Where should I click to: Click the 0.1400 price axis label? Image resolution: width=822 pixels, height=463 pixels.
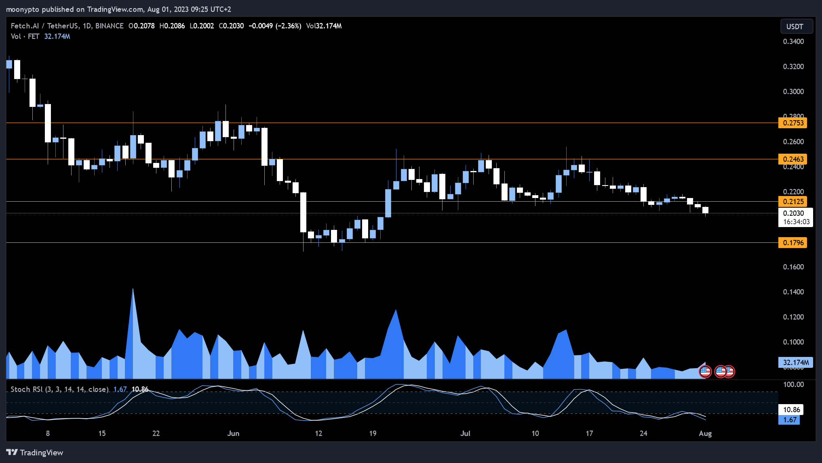click(x=793, y=292)
